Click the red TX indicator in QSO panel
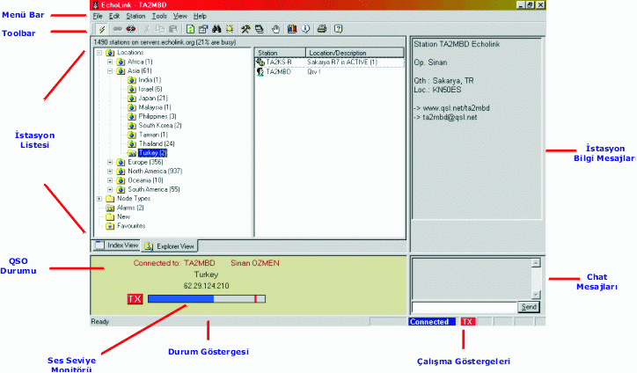Image resolution: width=637 pixels, height=373 pixels. (135, 299)
